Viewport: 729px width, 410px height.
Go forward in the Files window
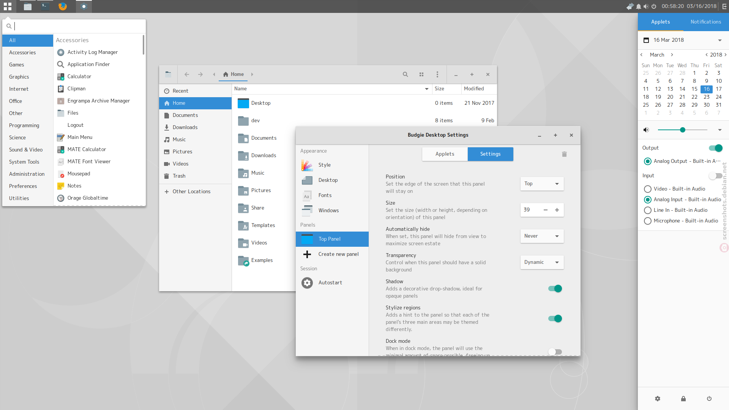(200, 74)
